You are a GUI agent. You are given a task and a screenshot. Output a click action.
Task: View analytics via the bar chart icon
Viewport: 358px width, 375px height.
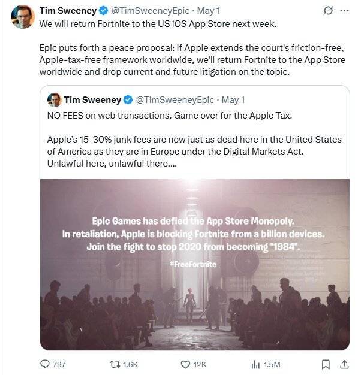click(x=255, y=364)
